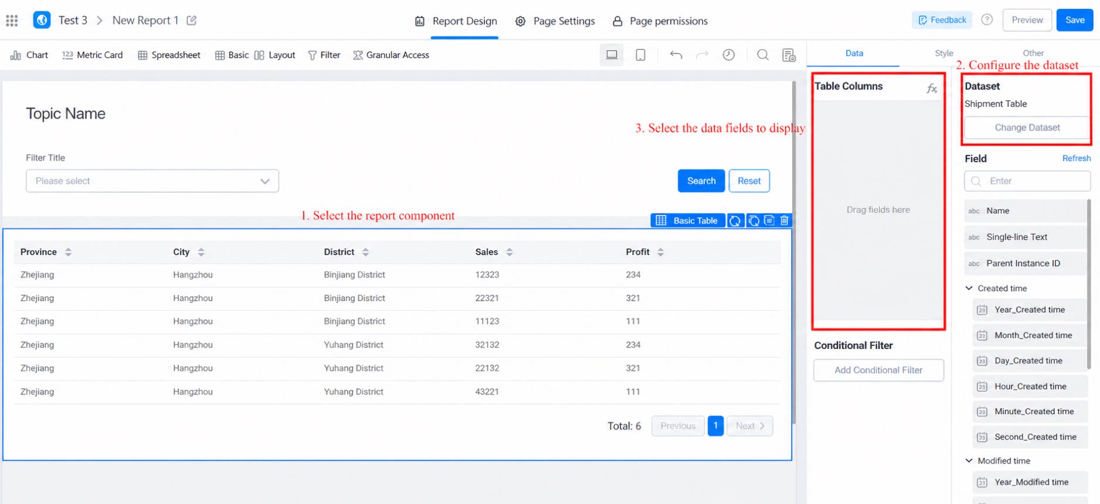Open the apps grid menu icon
Screen dimensions: 1100x504
point(12,21)
